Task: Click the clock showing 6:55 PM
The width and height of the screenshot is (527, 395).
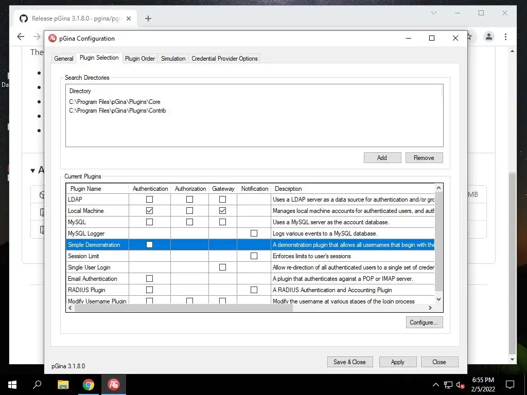Action: [483, 380]
